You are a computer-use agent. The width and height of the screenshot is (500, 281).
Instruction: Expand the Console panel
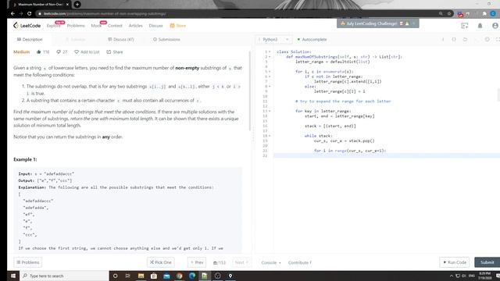(x=271, y=263)
